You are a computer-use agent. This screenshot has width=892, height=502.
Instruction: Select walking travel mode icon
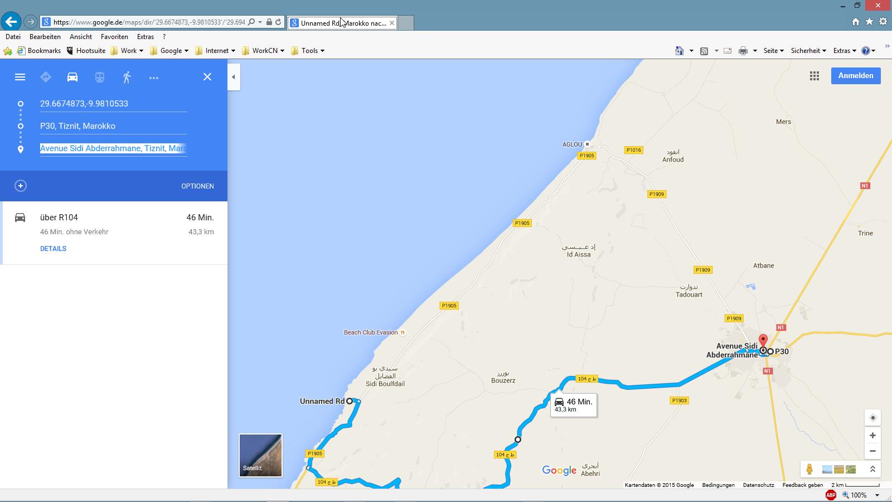(127, 77)
